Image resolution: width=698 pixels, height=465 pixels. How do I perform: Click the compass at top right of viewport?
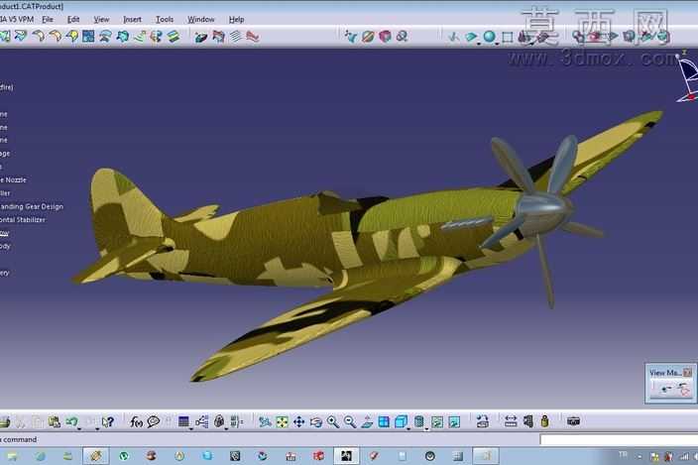tap(686, 76)
